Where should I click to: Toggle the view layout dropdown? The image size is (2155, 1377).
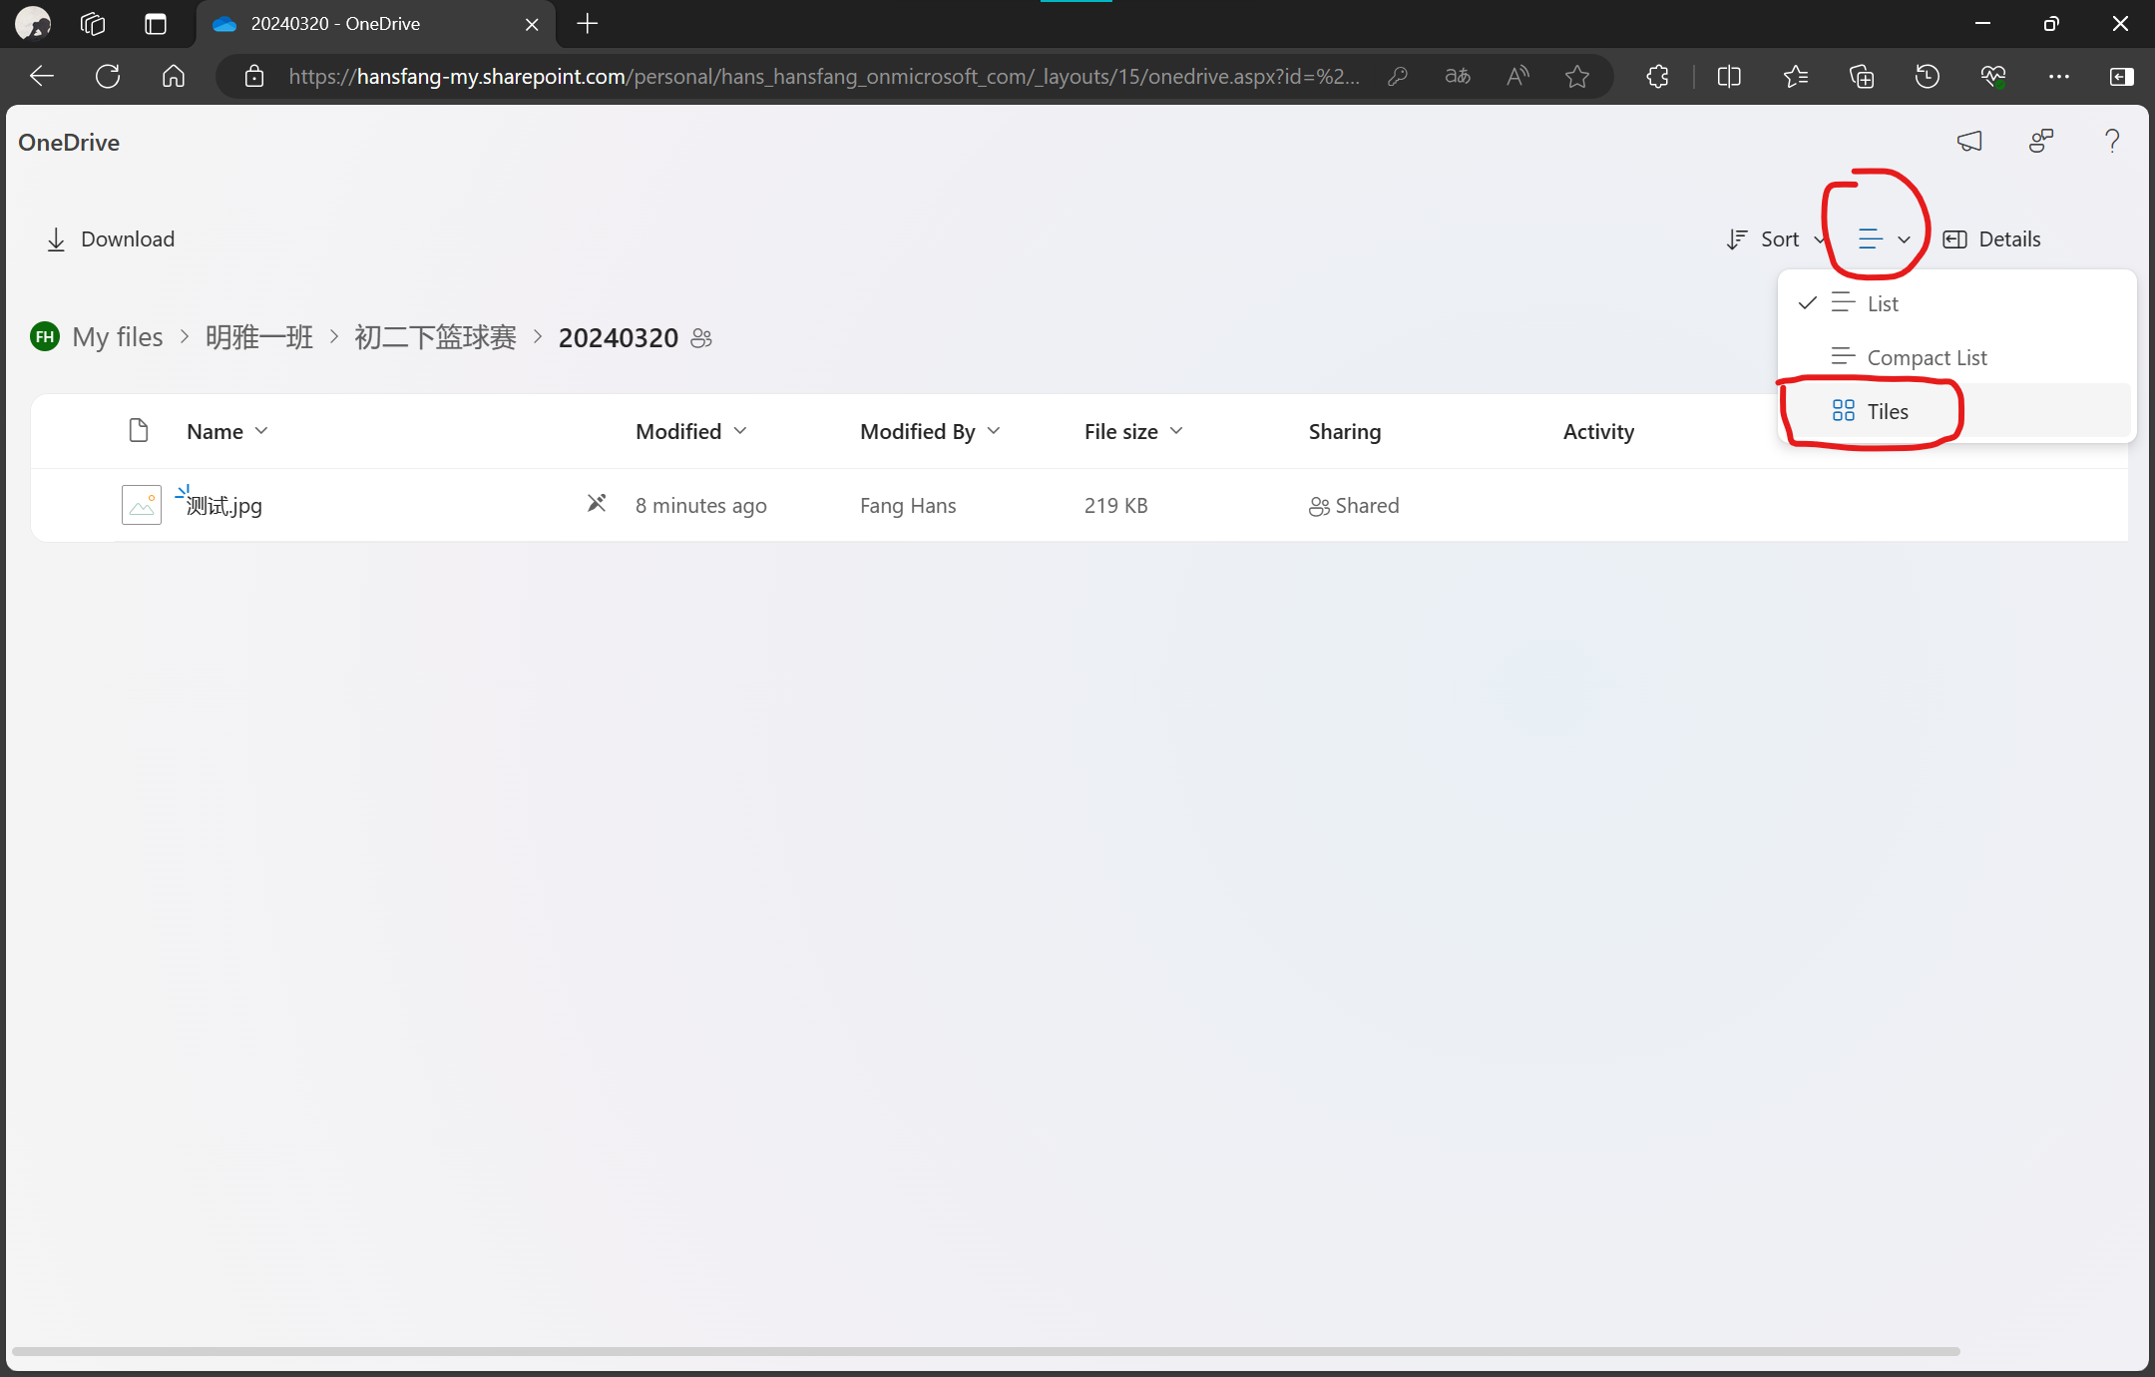pyautogui.click(x=1882, y=237)
